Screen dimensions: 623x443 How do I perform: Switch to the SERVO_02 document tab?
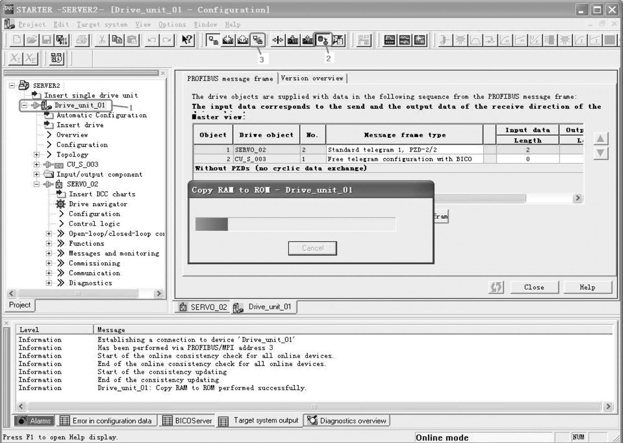203,307
